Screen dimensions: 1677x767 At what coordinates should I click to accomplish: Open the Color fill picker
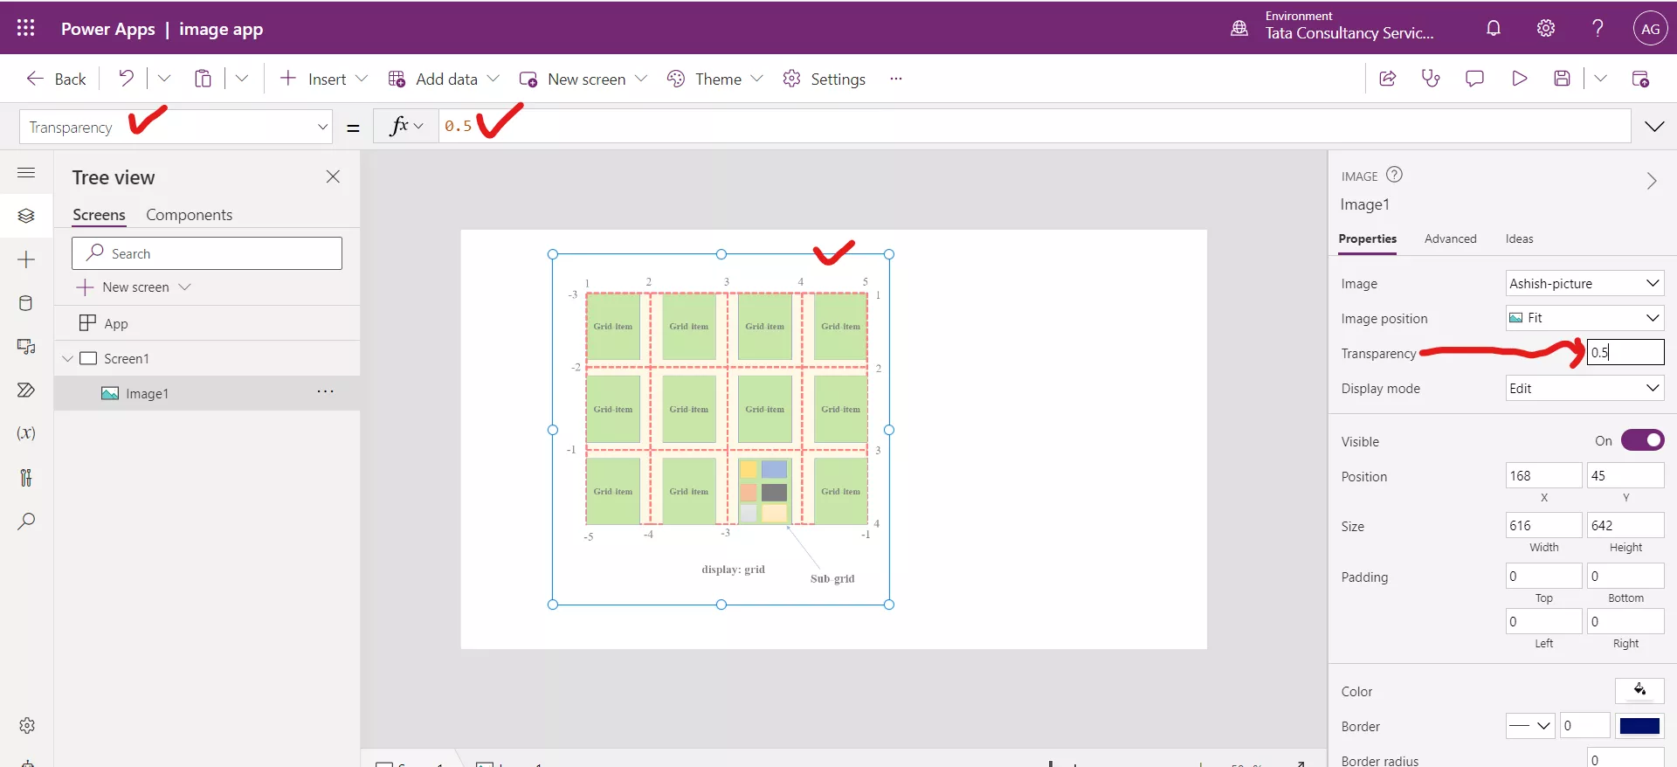click(x=1639, y=690)
